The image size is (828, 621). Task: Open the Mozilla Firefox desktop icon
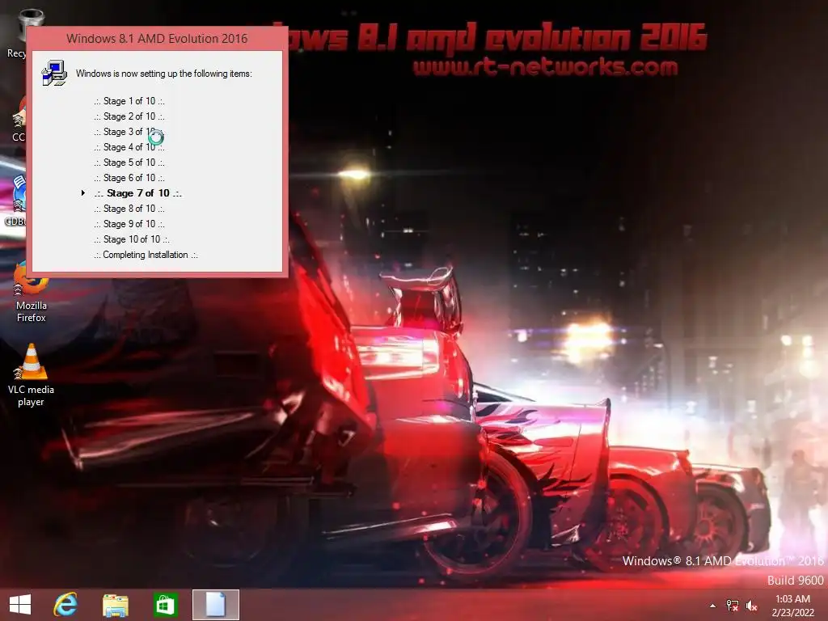31,293
